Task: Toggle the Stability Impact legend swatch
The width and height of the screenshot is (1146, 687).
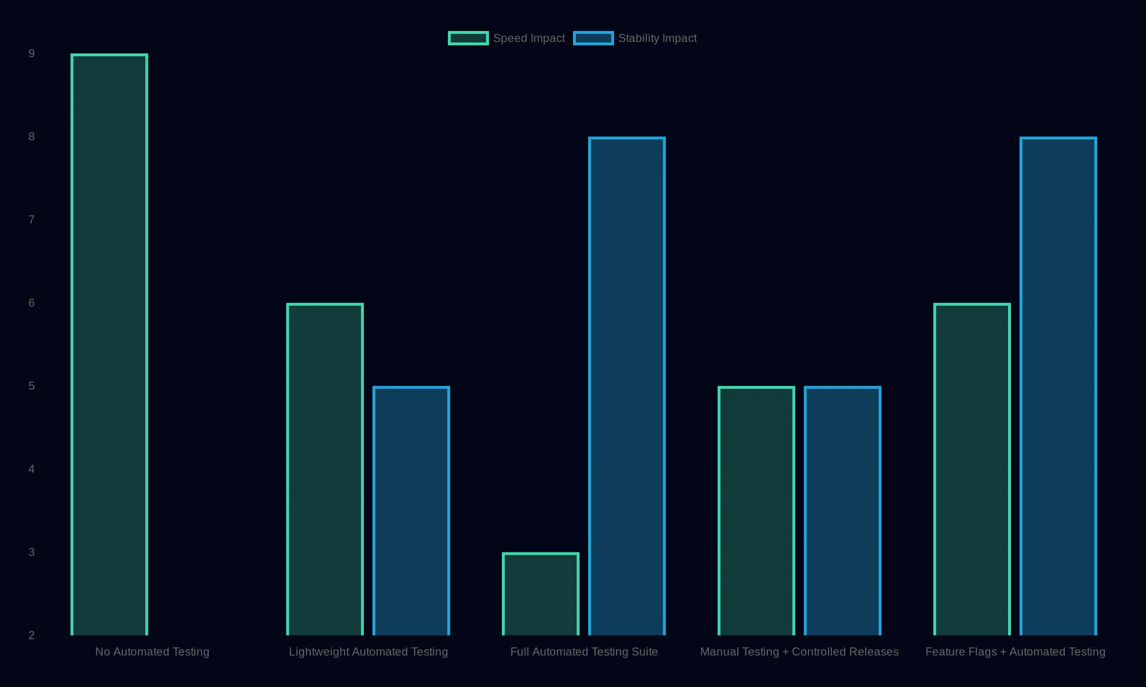Action: point(593,38)
